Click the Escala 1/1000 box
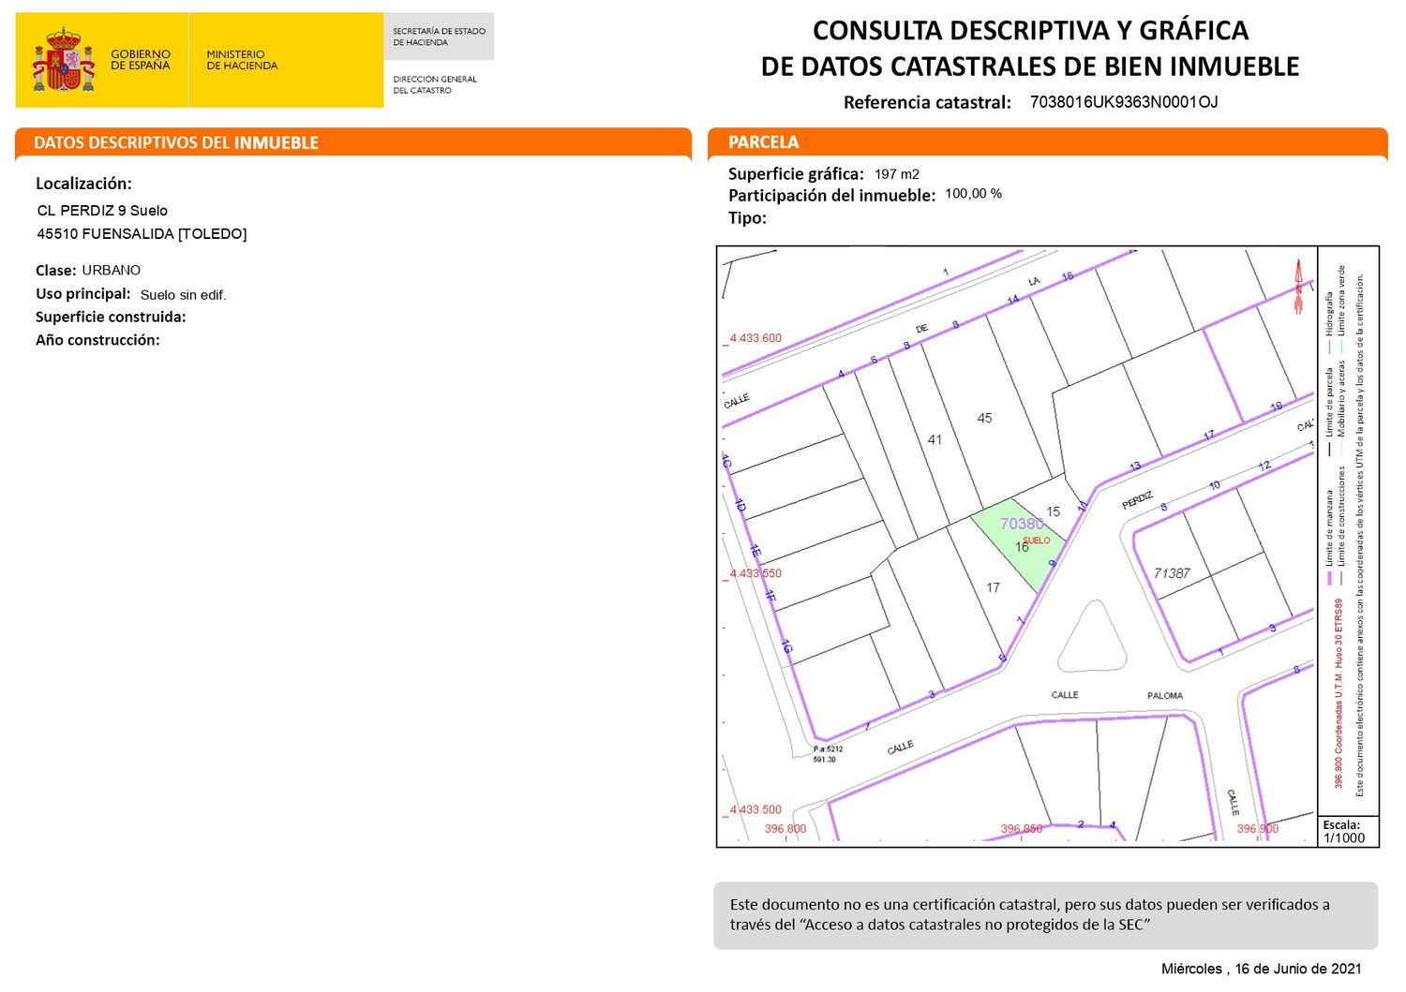The height and width of the screenshot is (992, 1406). coord(1348,832)
